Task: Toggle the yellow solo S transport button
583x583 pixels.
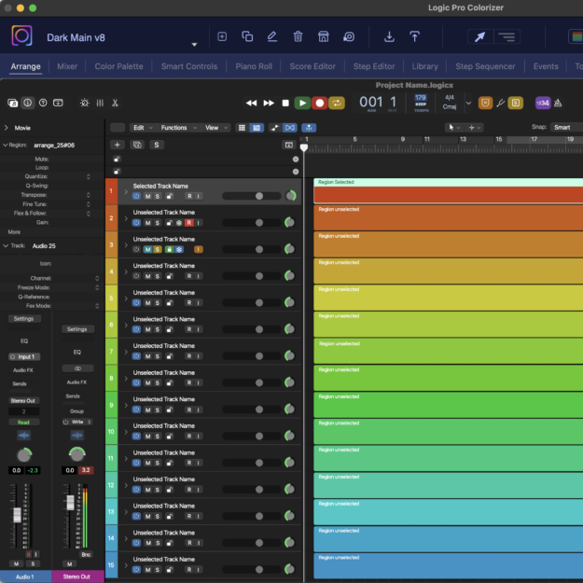Action: [x=515, y=103]
